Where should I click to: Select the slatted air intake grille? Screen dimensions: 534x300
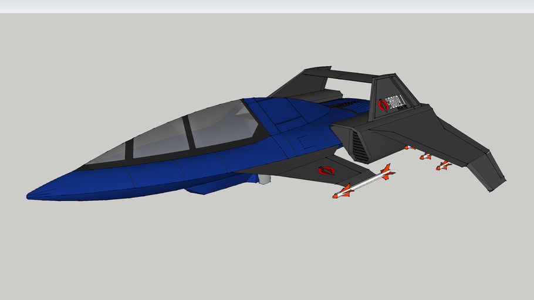[x=360, y=146]
